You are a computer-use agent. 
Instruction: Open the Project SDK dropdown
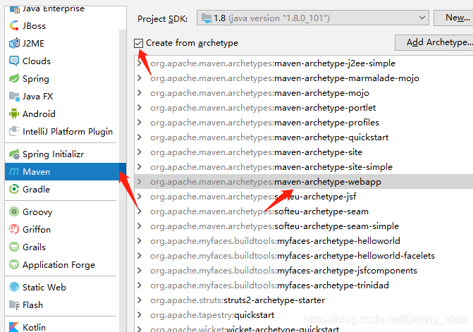click(x=313, y=18)
